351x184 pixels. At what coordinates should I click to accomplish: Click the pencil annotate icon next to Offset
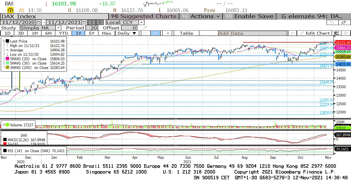(145, 28)
